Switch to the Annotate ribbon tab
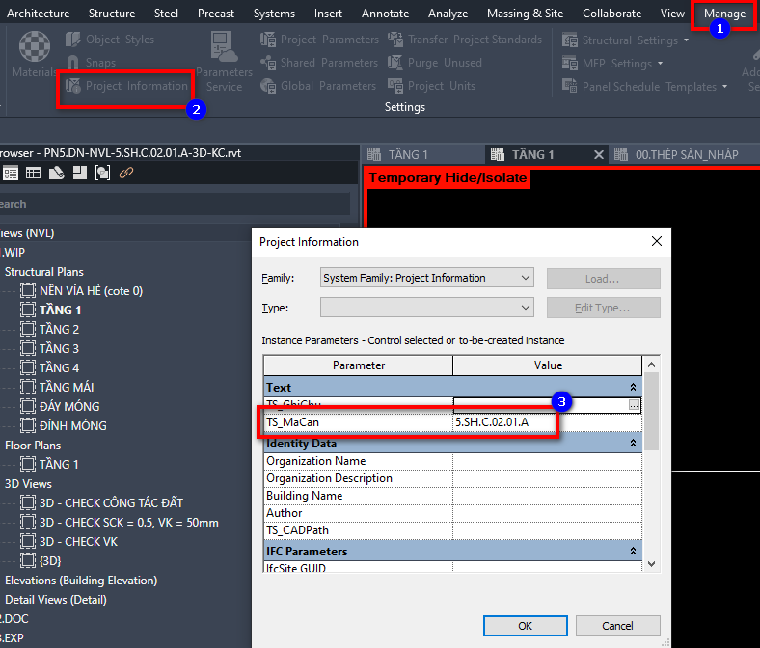Viewport: 760px width, 648px height. (385, 13)
